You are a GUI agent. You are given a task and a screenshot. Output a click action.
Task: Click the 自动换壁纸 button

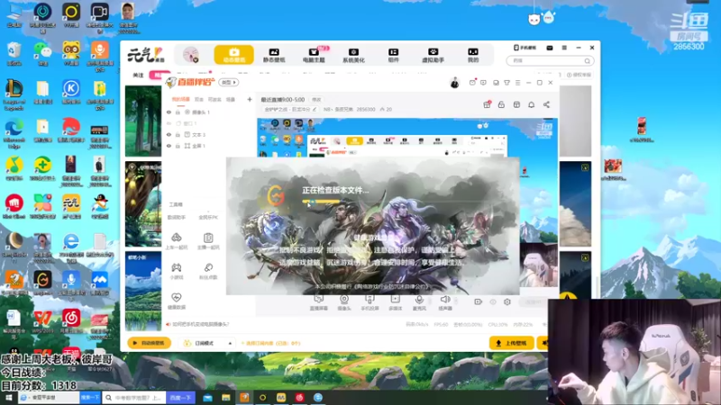[149, 343]
